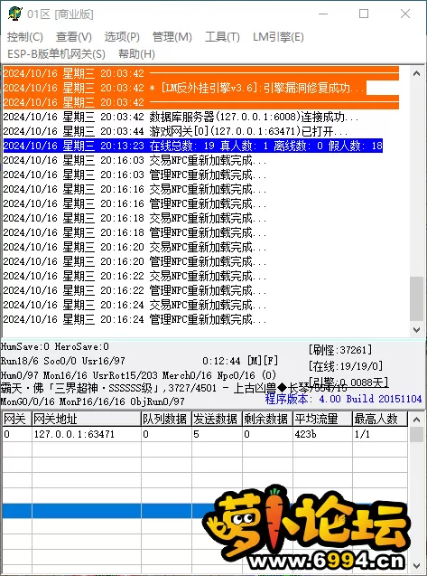Click the 0:12:44 uptime text

tap(221, 361)
